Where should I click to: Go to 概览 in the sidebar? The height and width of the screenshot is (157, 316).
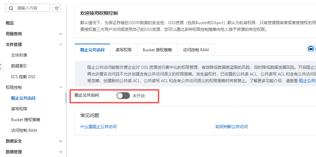(10, 23)
